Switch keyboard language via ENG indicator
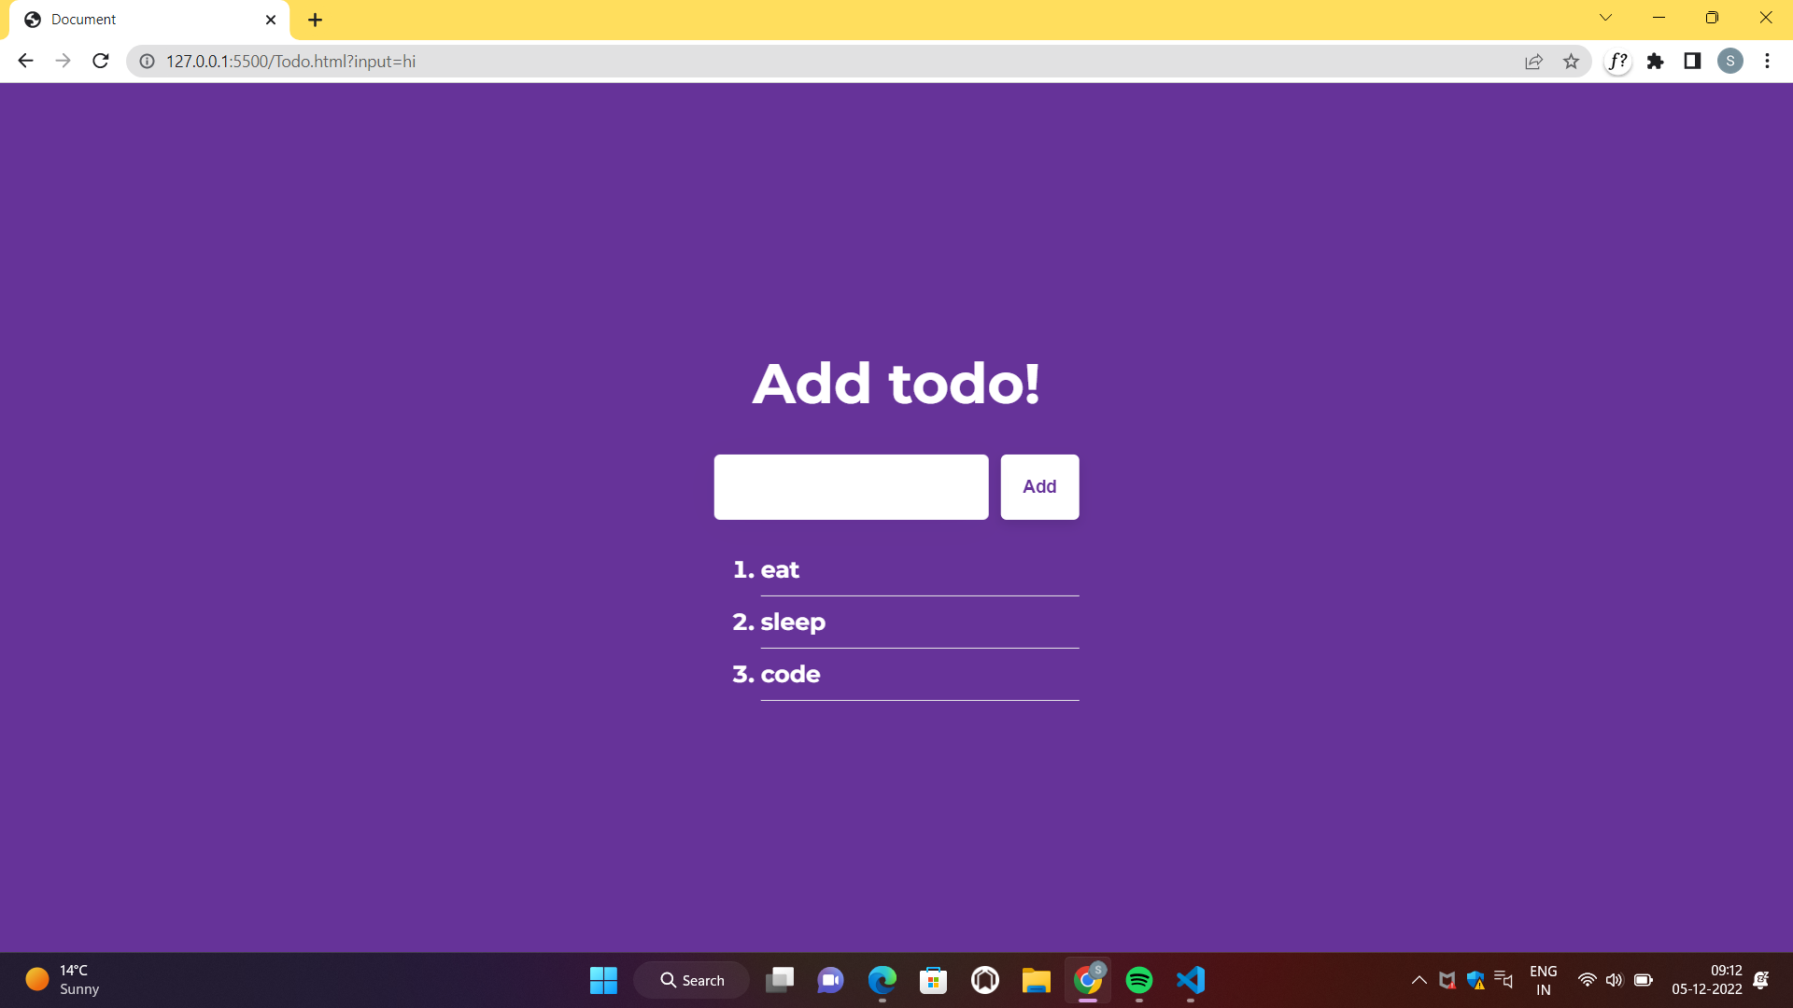The height and width of the screenshot is (1008, 1793). [x=1543, y=980]
